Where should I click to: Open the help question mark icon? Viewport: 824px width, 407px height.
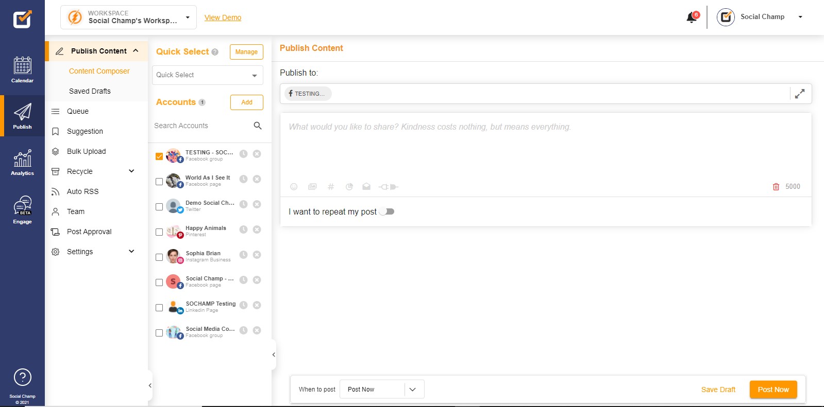pyautogui.click(x=22, y=377)
